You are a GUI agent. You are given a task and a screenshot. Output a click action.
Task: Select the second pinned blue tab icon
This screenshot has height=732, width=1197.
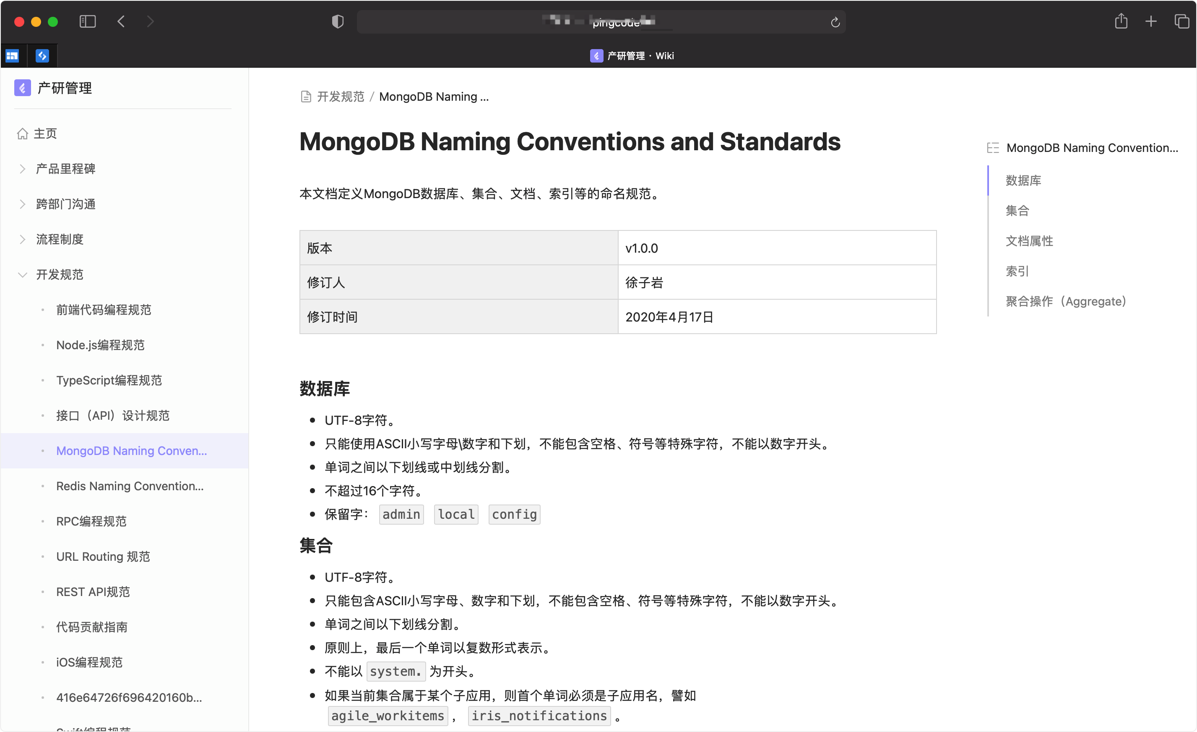42,56
